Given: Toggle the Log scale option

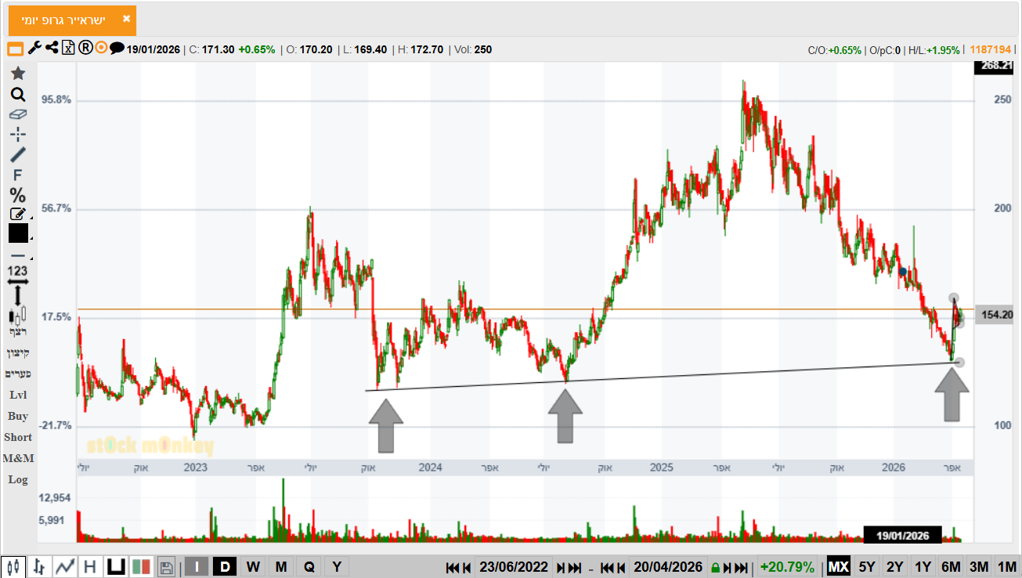Looking at the screenshot, I should tap(17, 479).
